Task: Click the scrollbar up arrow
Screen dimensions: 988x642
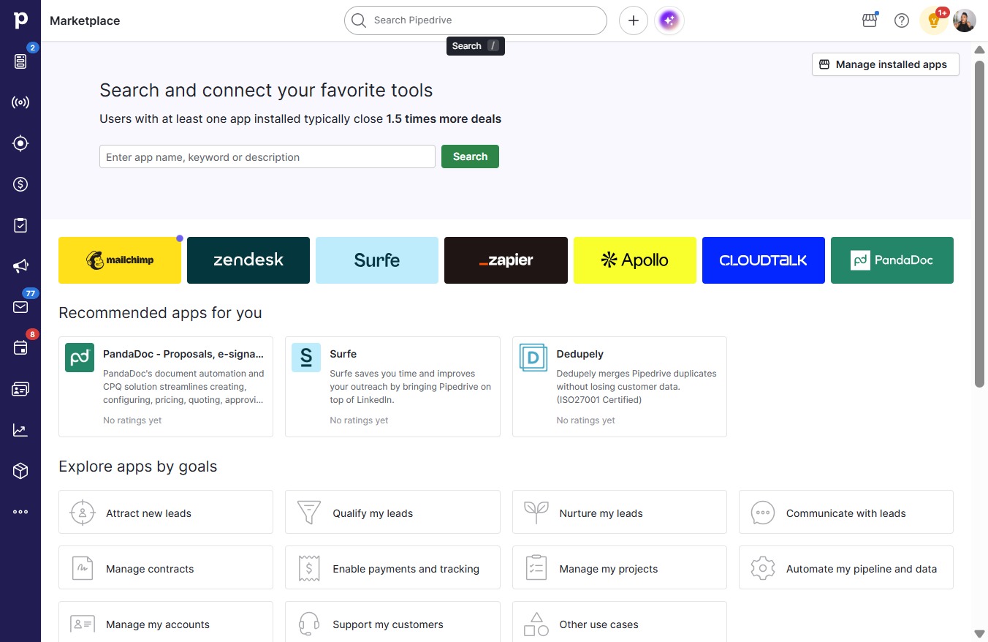Action: coord(980,50)
